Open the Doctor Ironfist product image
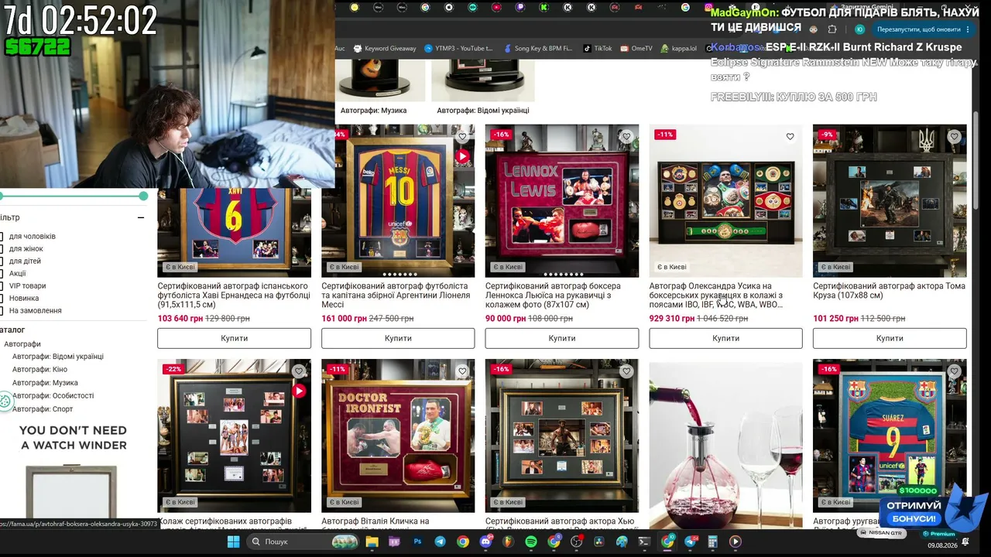 coord(398,436)
